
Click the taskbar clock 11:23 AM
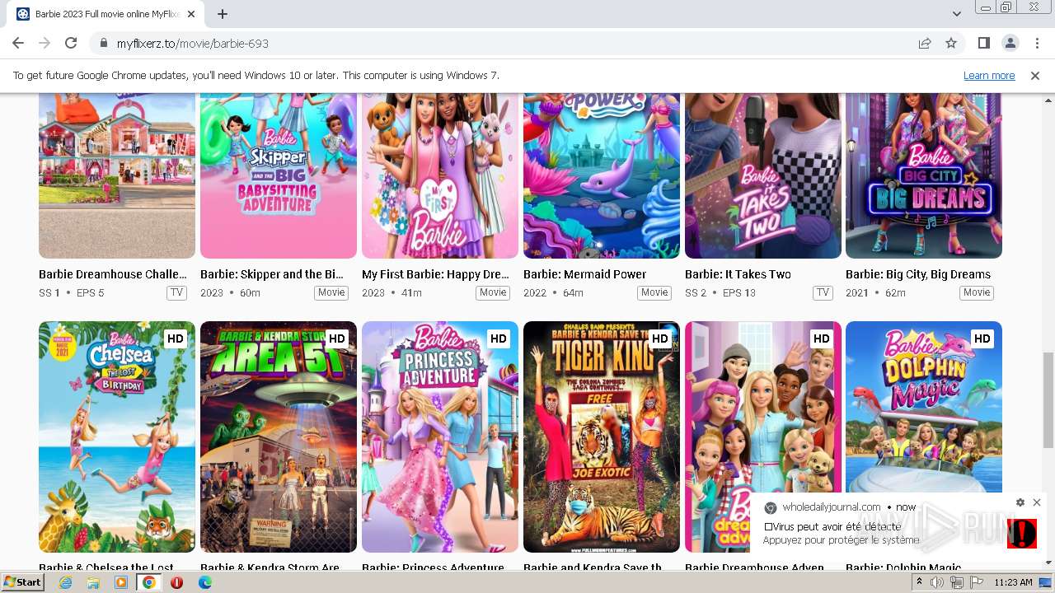[1013, 582]
